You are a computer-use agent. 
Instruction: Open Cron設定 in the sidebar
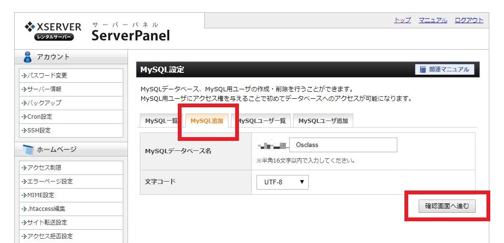pos(39,117)
